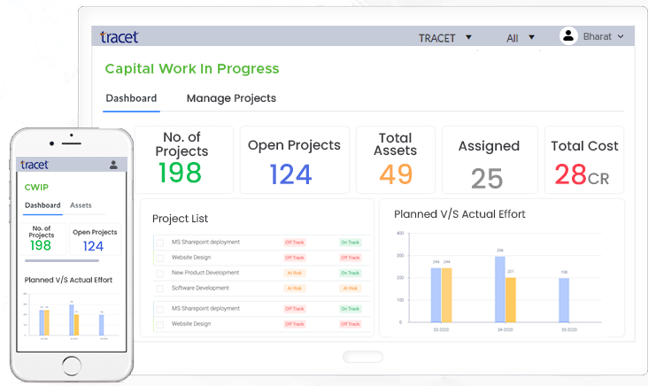Viewport: 656px width, 386px height.
Task: Click At Risk badge for New Product Development
Action: click(295, 273)
